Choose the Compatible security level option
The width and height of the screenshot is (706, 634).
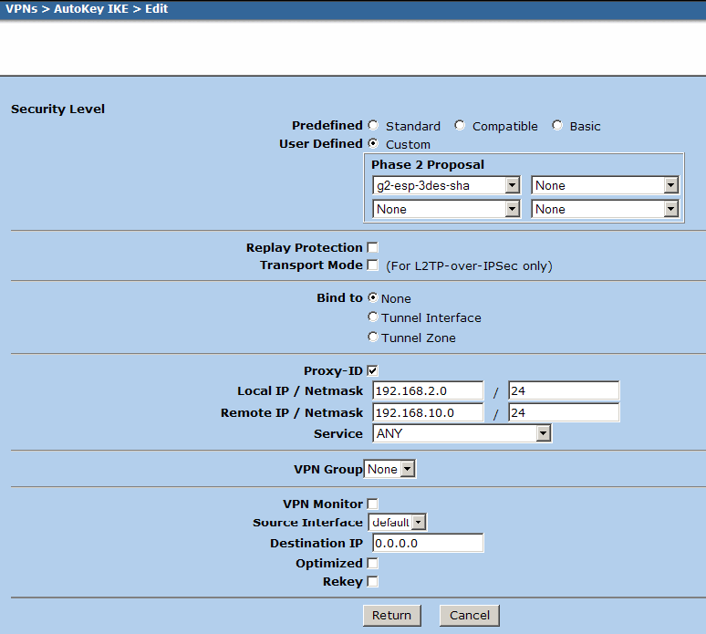click(460, 126)
